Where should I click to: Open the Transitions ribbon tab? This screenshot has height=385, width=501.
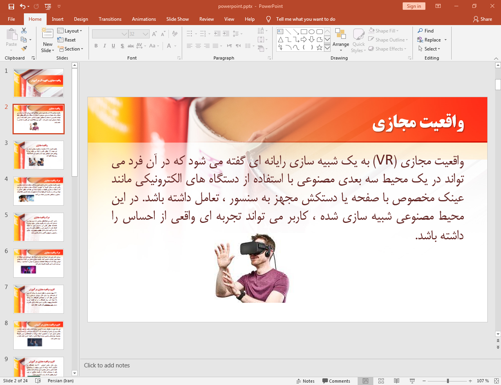coord(110,19)
